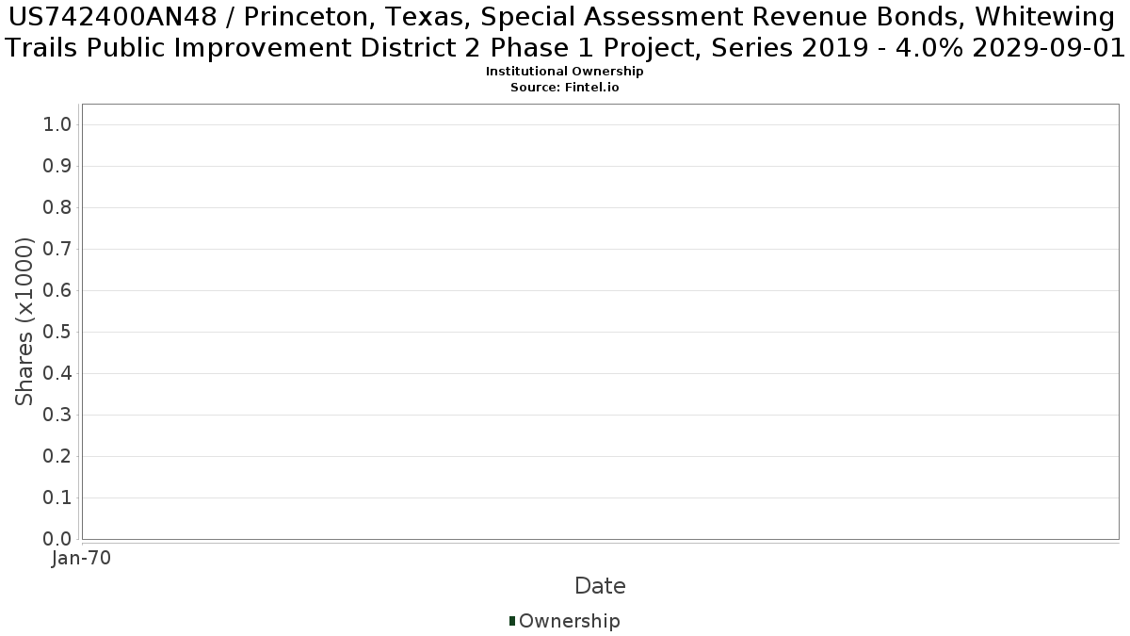The height and width of the screenshot is (636, 1130).
Task: Click the Institutional Ownership subtitle
Action: (x=565, y=72)
